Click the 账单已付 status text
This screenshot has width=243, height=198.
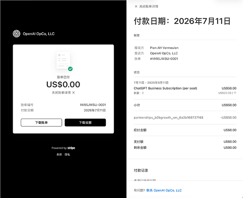click(x=63, y=77)
